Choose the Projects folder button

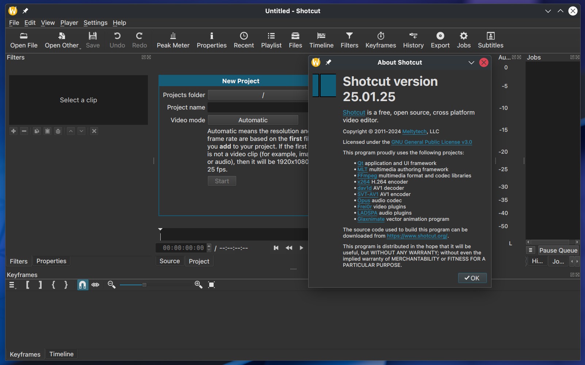tap(258, 95)
